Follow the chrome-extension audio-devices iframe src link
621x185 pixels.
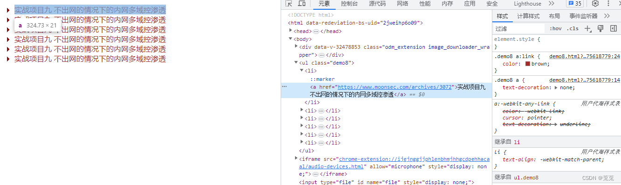pyautogui.click(x=394, y=162)
